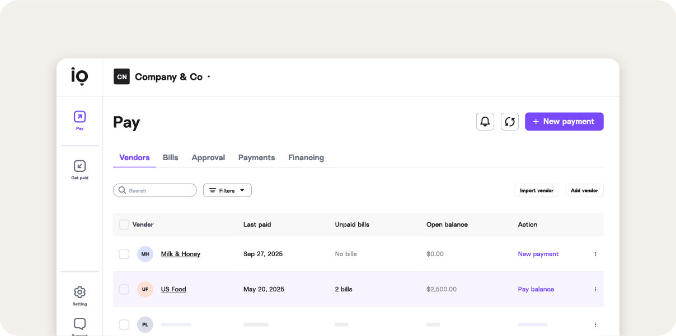Switch to the Bills tab
Viewport: 676px width, 336px height.
[171, 157]
